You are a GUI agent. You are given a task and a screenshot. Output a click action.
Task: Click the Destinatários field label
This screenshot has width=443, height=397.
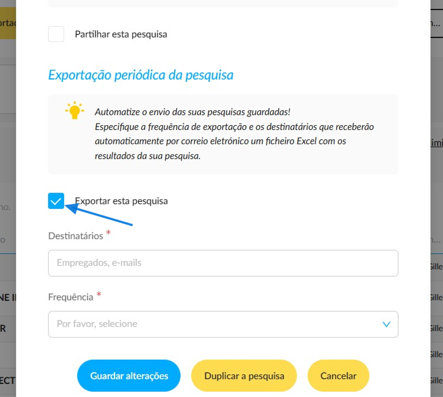76,236
